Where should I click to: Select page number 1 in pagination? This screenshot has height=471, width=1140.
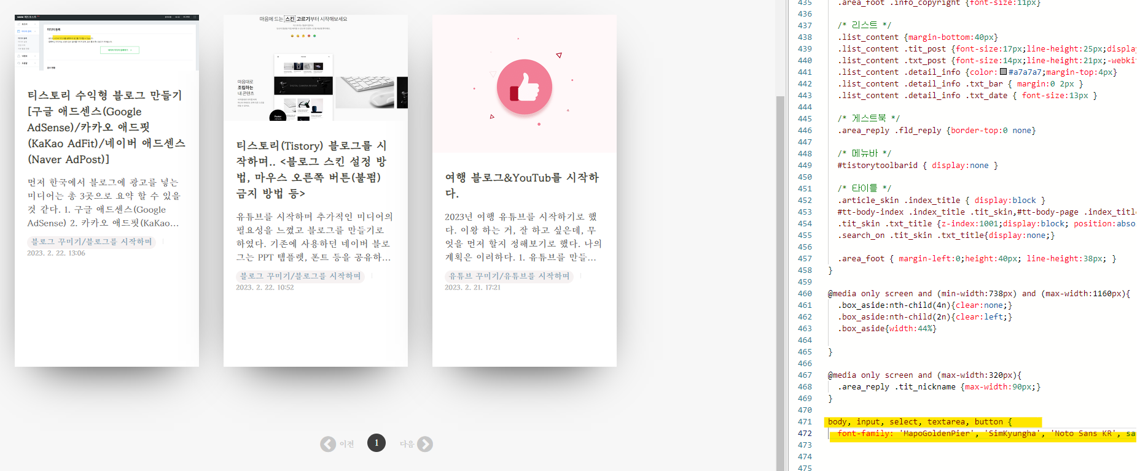point(377,443)
